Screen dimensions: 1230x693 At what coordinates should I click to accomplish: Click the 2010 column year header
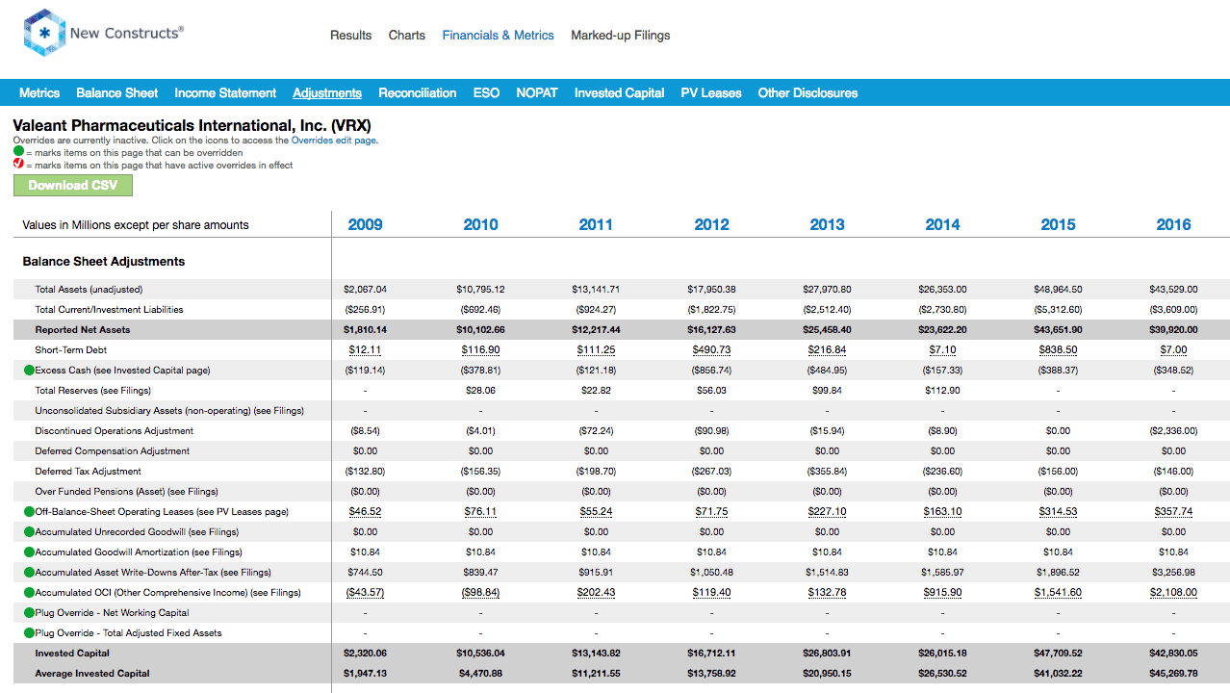[x=480, y=225]
